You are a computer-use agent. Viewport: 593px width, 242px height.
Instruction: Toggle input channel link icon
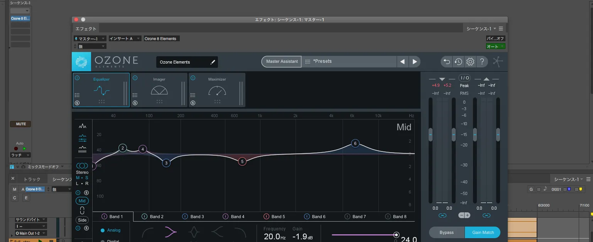coord(443,215)
